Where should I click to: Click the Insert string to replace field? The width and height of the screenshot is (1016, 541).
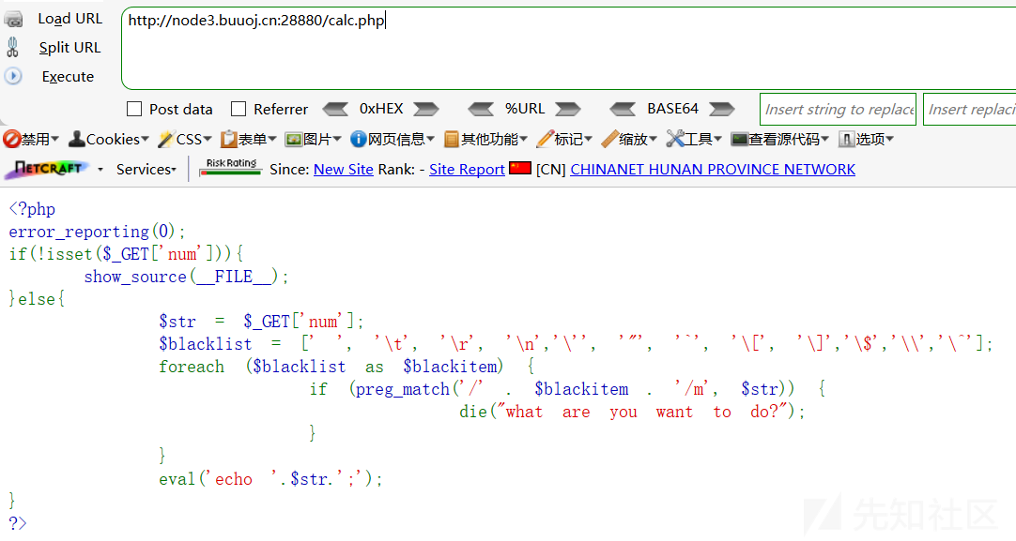tap(838, 110)
